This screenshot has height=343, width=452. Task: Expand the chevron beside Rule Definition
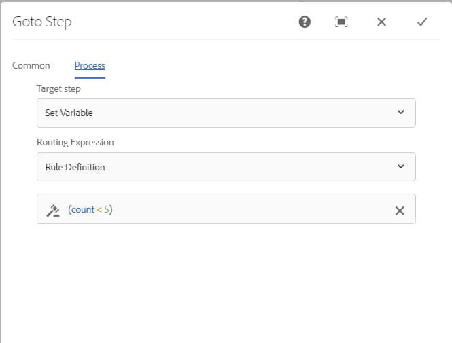point(400,167)
